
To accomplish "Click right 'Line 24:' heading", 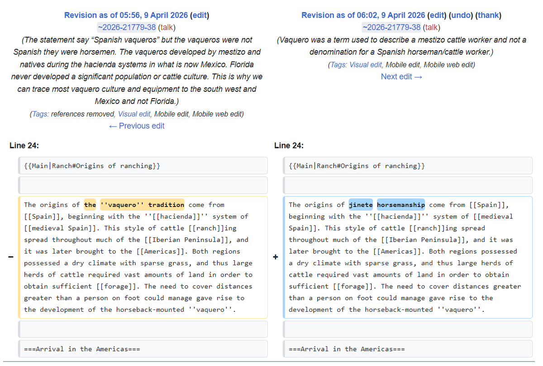I will (x=289, y=145).
